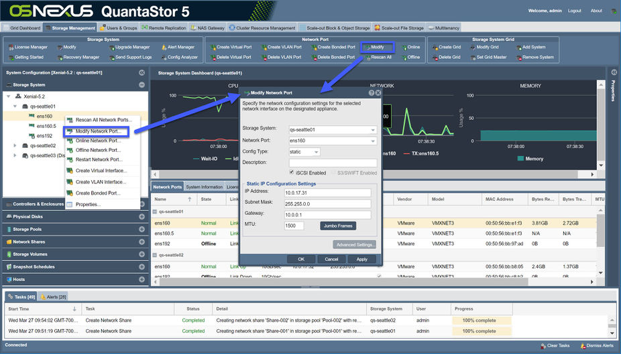Expand the Storage Pools section
The height and width of the screenshot is (354, 621).
click(x=142, y=229)
